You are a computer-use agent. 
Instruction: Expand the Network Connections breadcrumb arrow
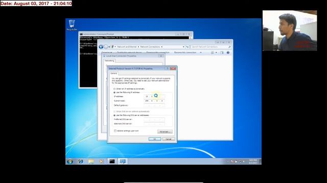(162, 47)
